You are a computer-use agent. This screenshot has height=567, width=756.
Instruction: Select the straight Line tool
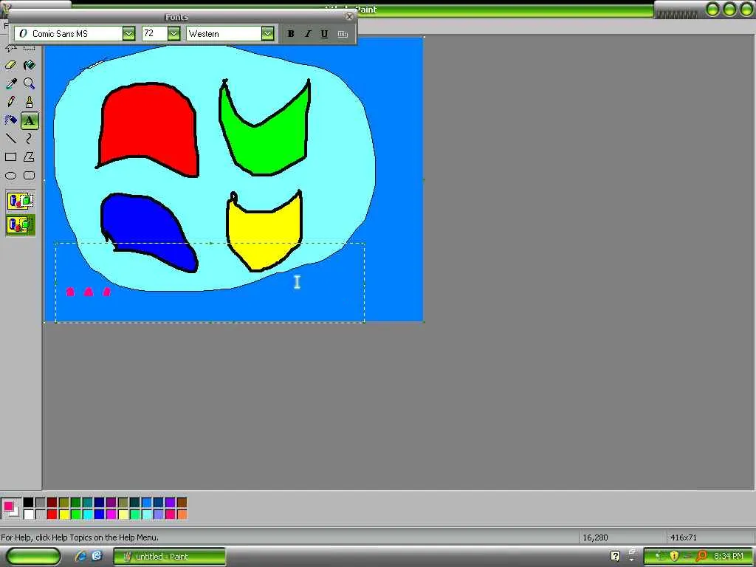(x=10, y=138)
